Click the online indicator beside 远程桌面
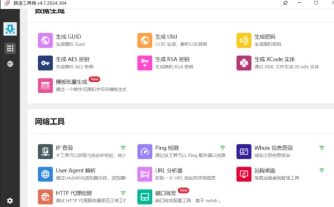This screenshot has width=334, height=207. pyautogui.click(x=322, y=170)
